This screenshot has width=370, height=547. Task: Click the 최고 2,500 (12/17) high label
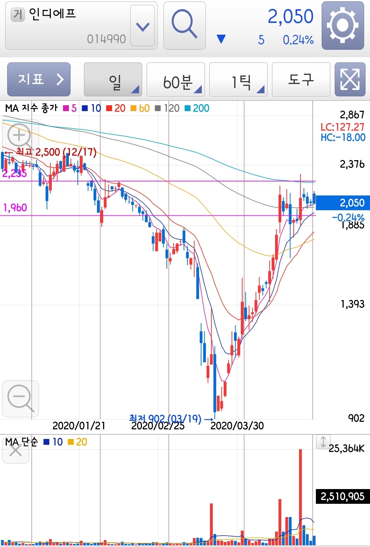[x=50, y=152]
